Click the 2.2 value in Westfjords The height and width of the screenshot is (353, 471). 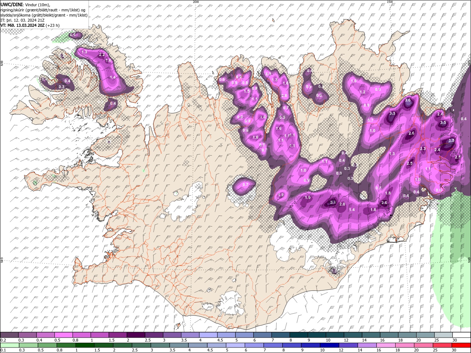click(x=102, y=55)
